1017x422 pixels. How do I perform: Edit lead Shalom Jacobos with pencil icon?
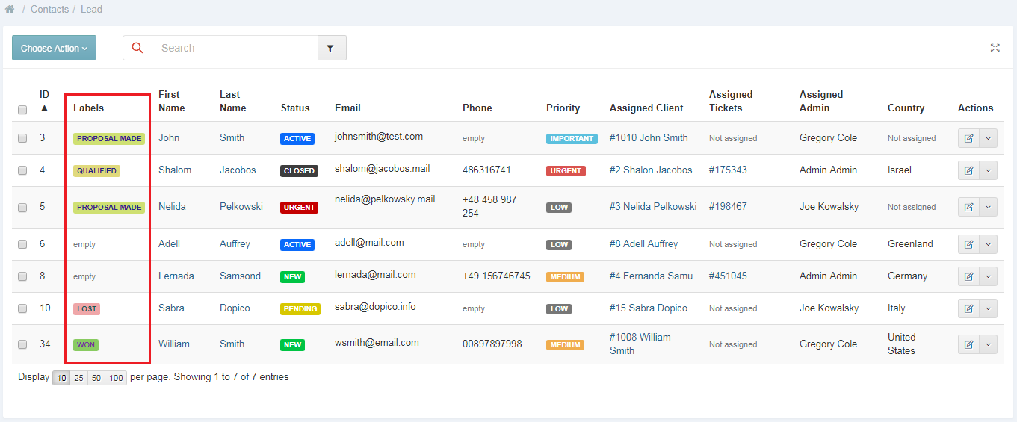coord(968,170)
